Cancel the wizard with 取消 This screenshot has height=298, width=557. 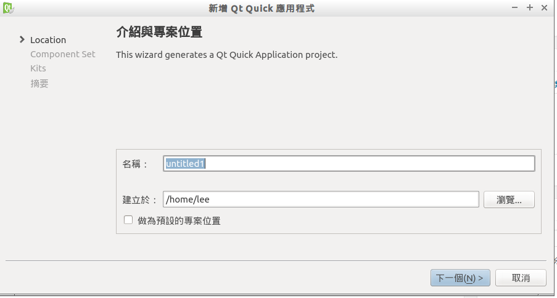pyautogui.click(x=521, y=278)
